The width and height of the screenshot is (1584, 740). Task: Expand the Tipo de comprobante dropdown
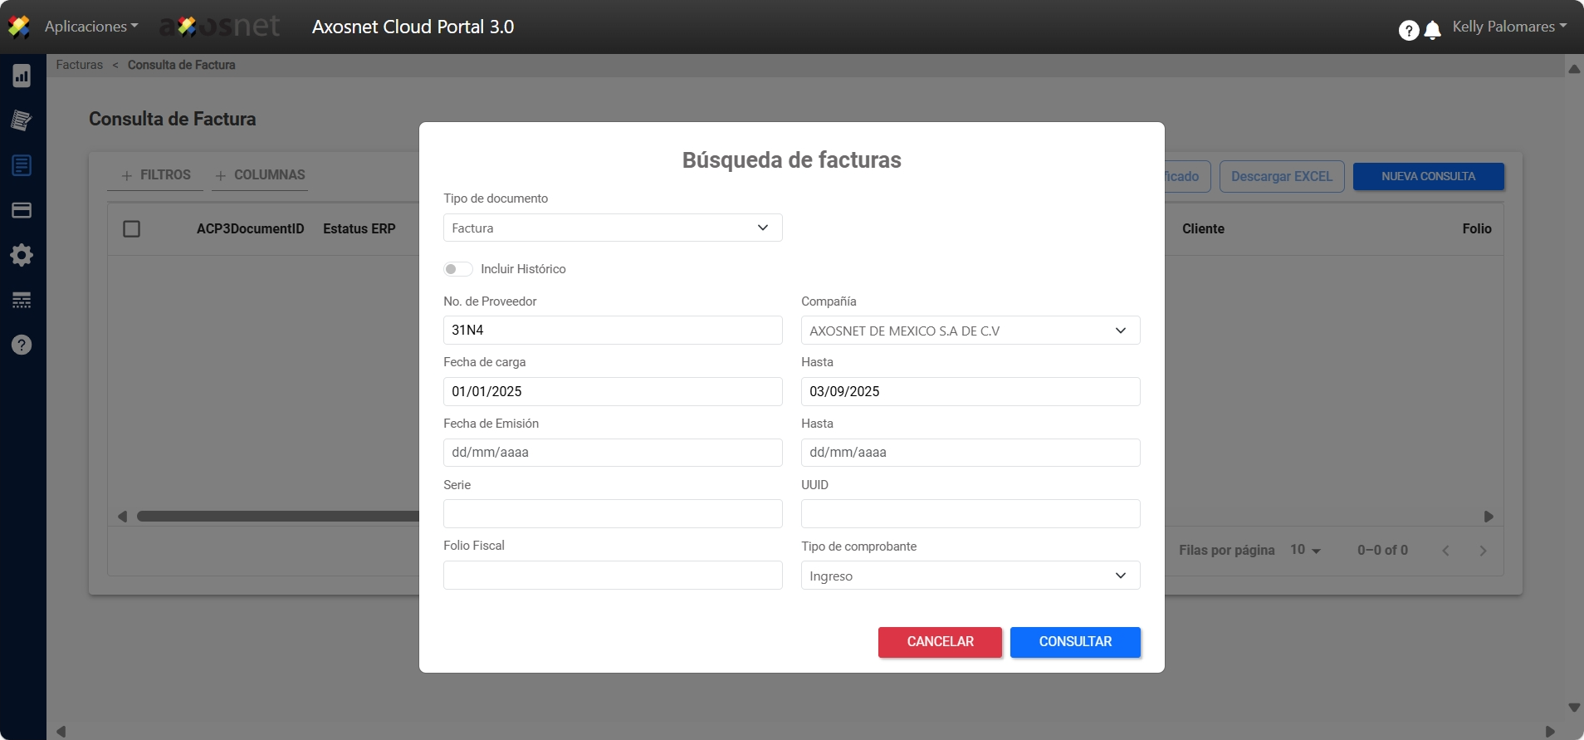click(x=970, y=576)
